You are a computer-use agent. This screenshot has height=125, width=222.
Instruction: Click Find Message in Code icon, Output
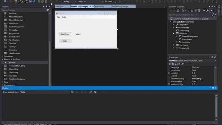(x=72, y=92)
